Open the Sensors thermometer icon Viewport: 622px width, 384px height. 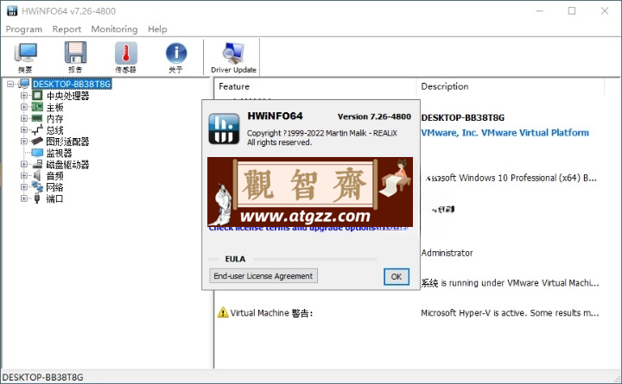tap(126, 53)
